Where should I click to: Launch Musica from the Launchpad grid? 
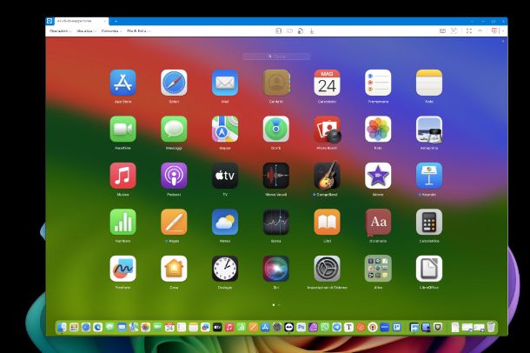pyautogui.click(x=123, y=176)
